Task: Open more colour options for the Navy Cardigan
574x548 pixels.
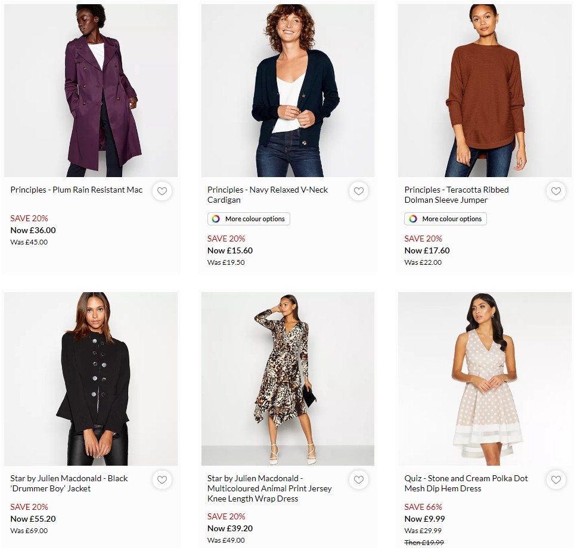Action: (248, 218)
